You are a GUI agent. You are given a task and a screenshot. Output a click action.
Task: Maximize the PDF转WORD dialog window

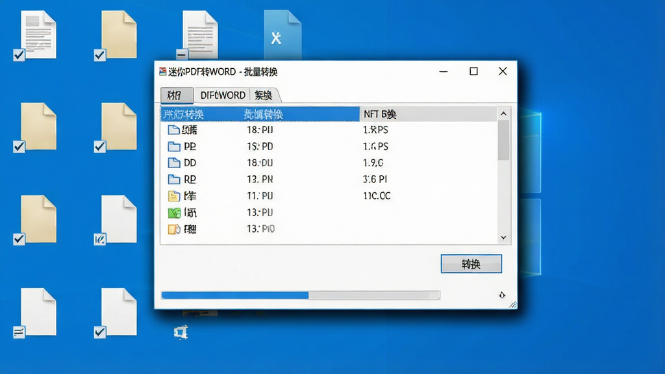click(x=473, y=71)
